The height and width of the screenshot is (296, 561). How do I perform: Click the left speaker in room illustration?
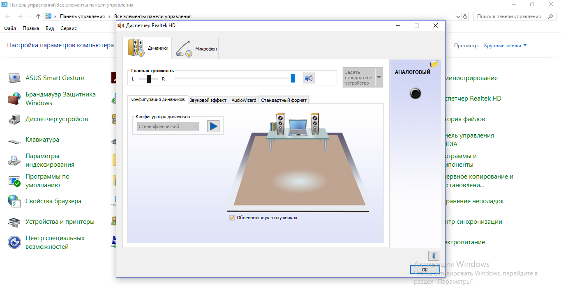point(280,124)
